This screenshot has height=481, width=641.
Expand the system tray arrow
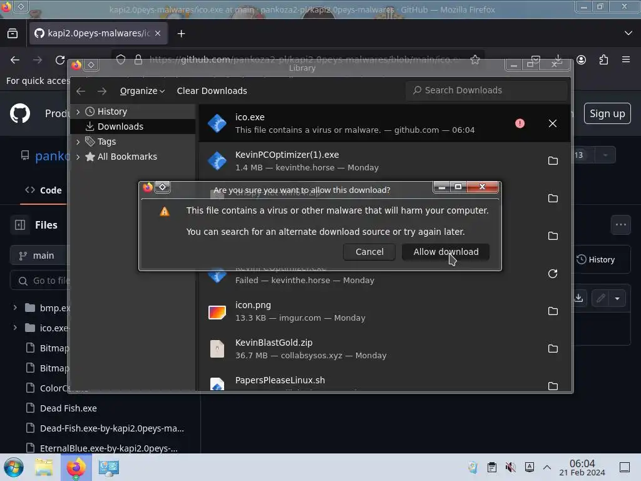(x=547, y=467)
